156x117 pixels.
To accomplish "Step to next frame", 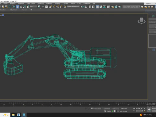I will click(142, 109).
